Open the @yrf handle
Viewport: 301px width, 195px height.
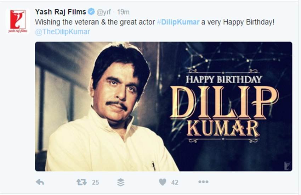[x=103, y=12]
